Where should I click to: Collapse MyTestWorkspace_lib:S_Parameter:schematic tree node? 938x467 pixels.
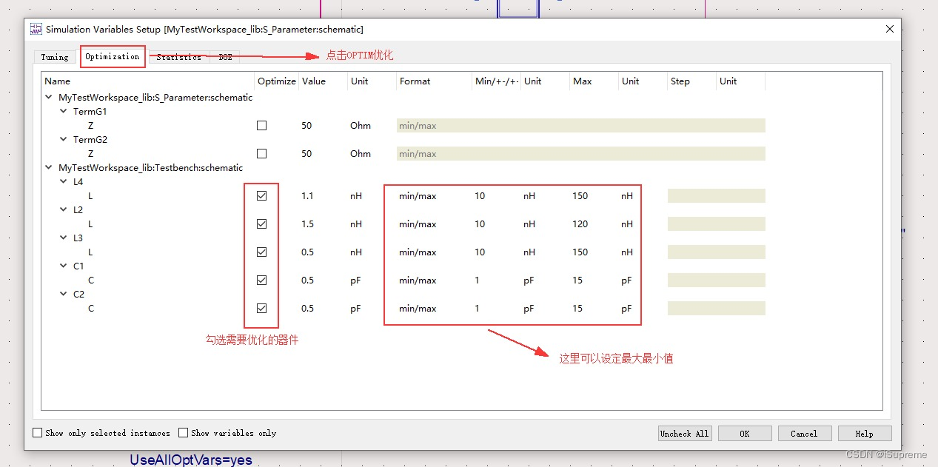point(49,98)
